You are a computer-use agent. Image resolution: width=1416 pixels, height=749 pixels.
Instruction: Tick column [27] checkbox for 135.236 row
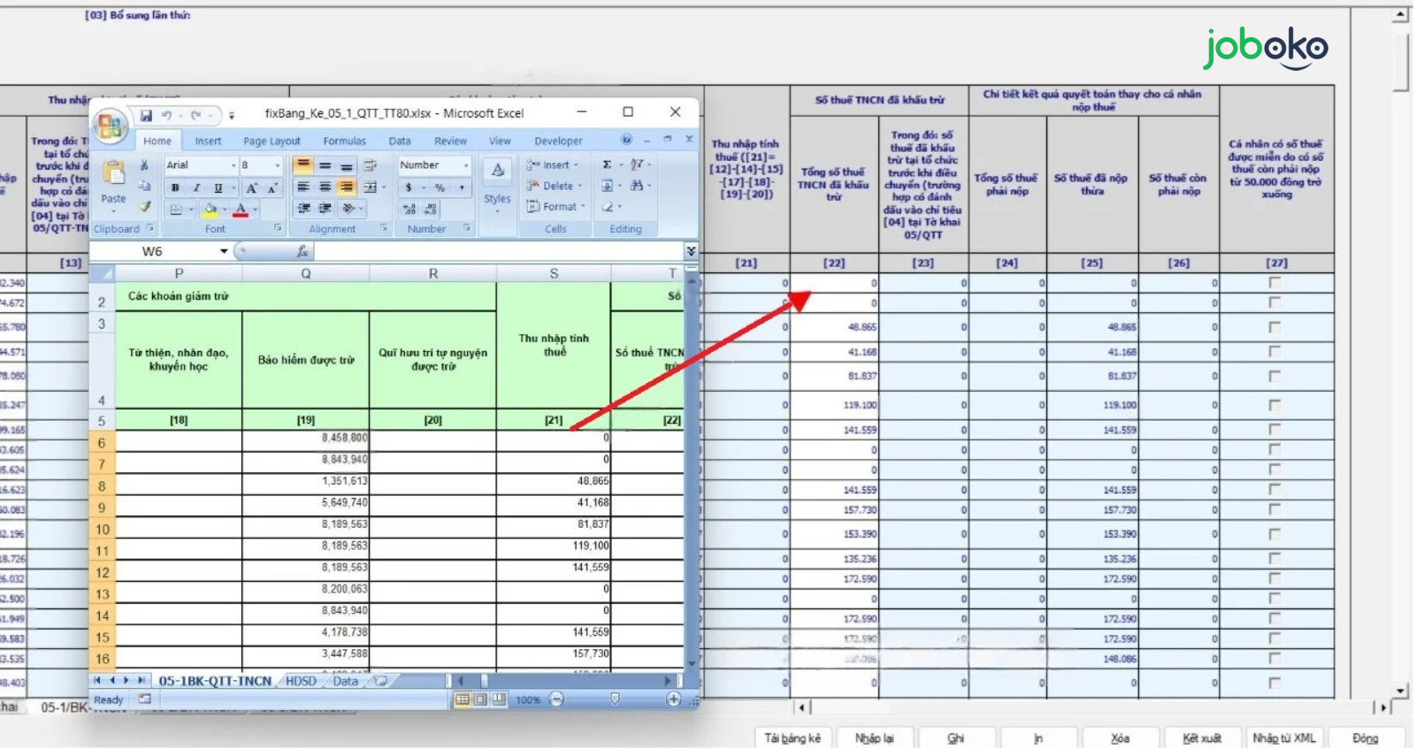click(1274, 559)
